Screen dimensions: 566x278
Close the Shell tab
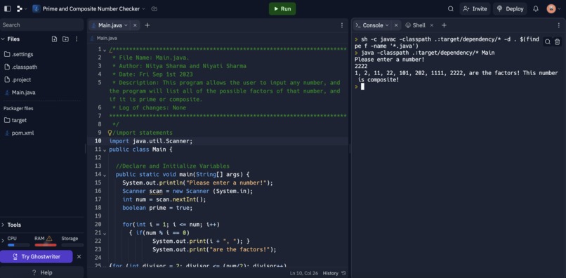tap(432, 25)
